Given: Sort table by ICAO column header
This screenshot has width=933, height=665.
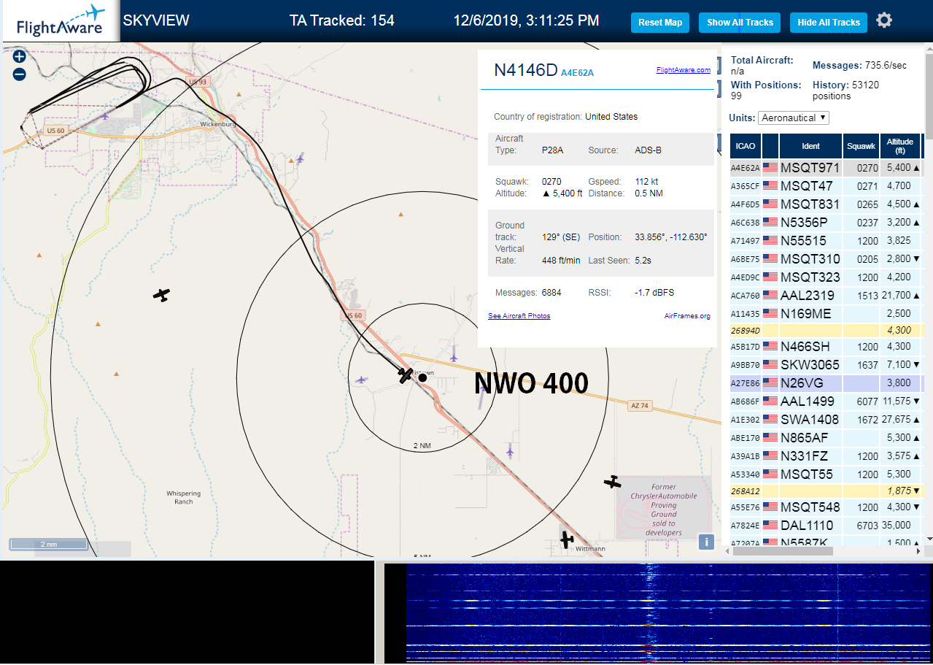Looking at the screenshot, I should 746,146.
